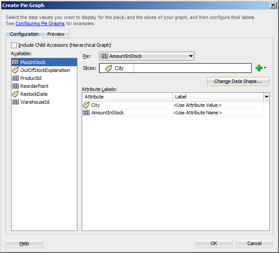Click the Use Attribute Value label cell
Viewport: 279px width, 253px height.
pos(218,105)
